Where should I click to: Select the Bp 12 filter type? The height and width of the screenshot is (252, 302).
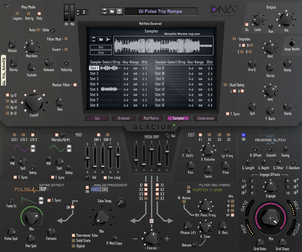point(7,107)
